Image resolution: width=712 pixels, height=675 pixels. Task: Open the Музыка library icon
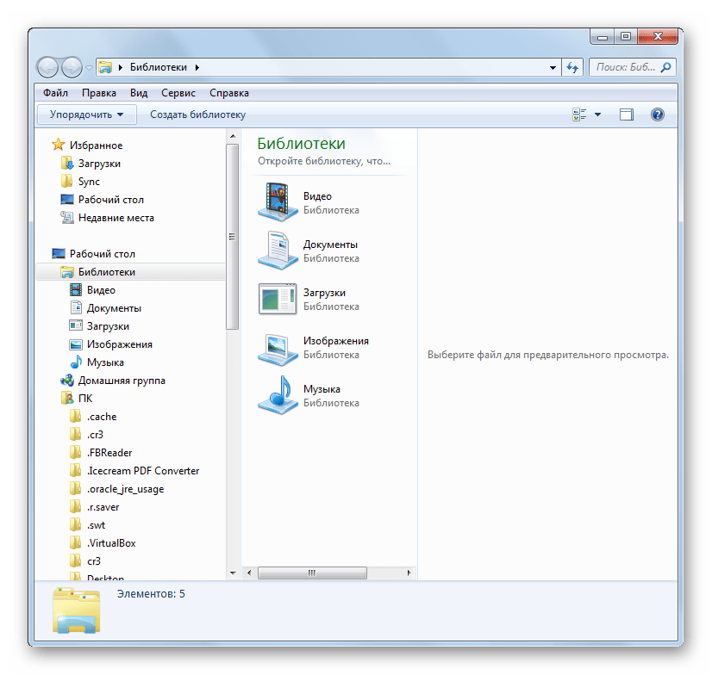tap(278, 395)
